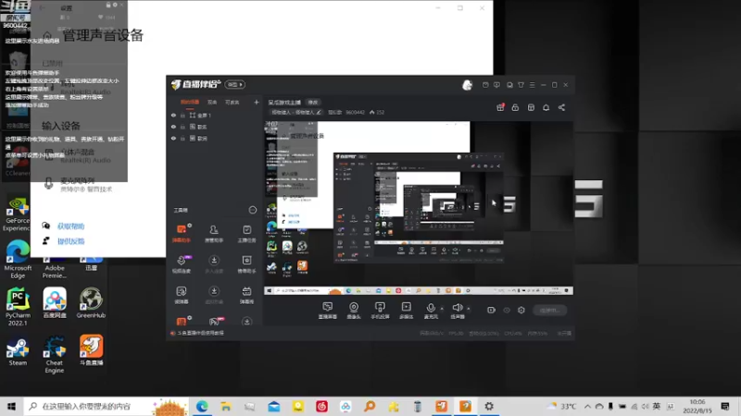Open the 弹幕秀 tool
This screenshot has height=416, width=741.
click(x=246, y=295)
